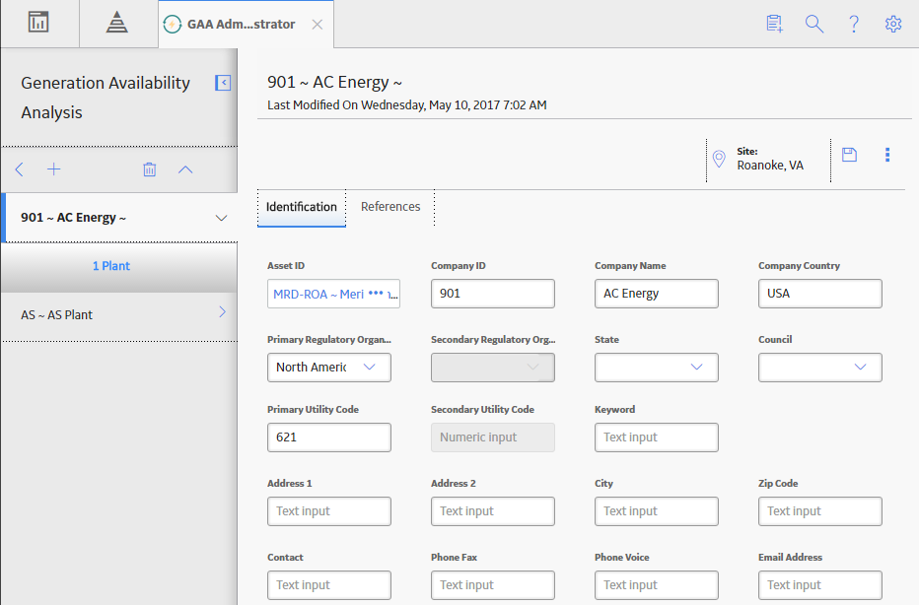Select the 901 ~ AC Energy company row
The height and width of the screenshot is (605, 919).
(119, 218)
